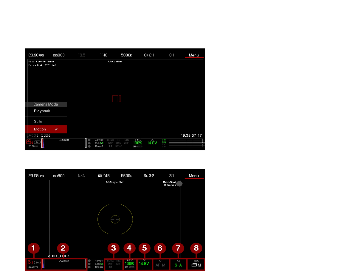Tap the audio level meter bars
Image resolution: width=343 pixels, height=271 pixels.
pyautogui.click(x=187, y=143)
